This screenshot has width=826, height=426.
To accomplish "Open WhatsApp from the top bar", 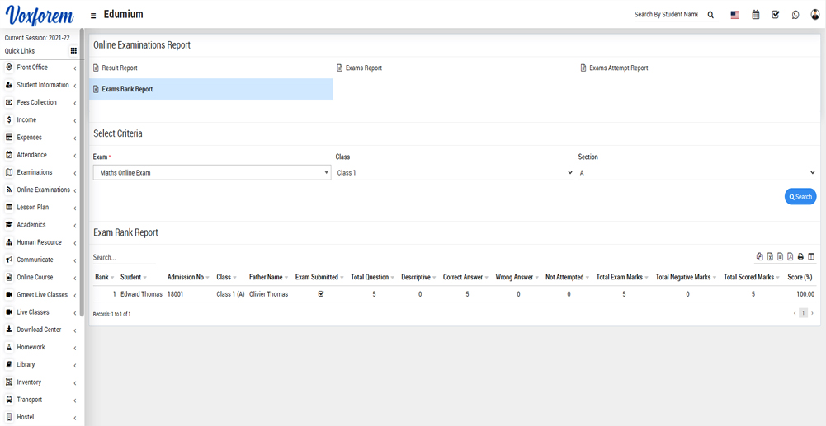I will (x=795, y=15).
